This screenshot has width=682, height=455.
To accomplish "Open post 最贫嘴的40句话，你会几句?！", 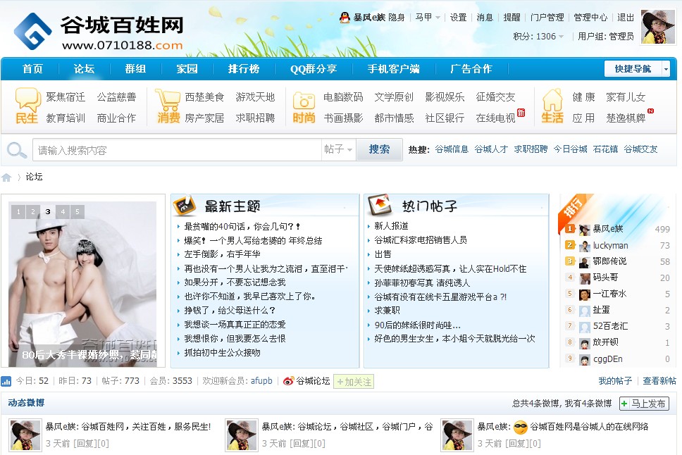I will [242, 226].
